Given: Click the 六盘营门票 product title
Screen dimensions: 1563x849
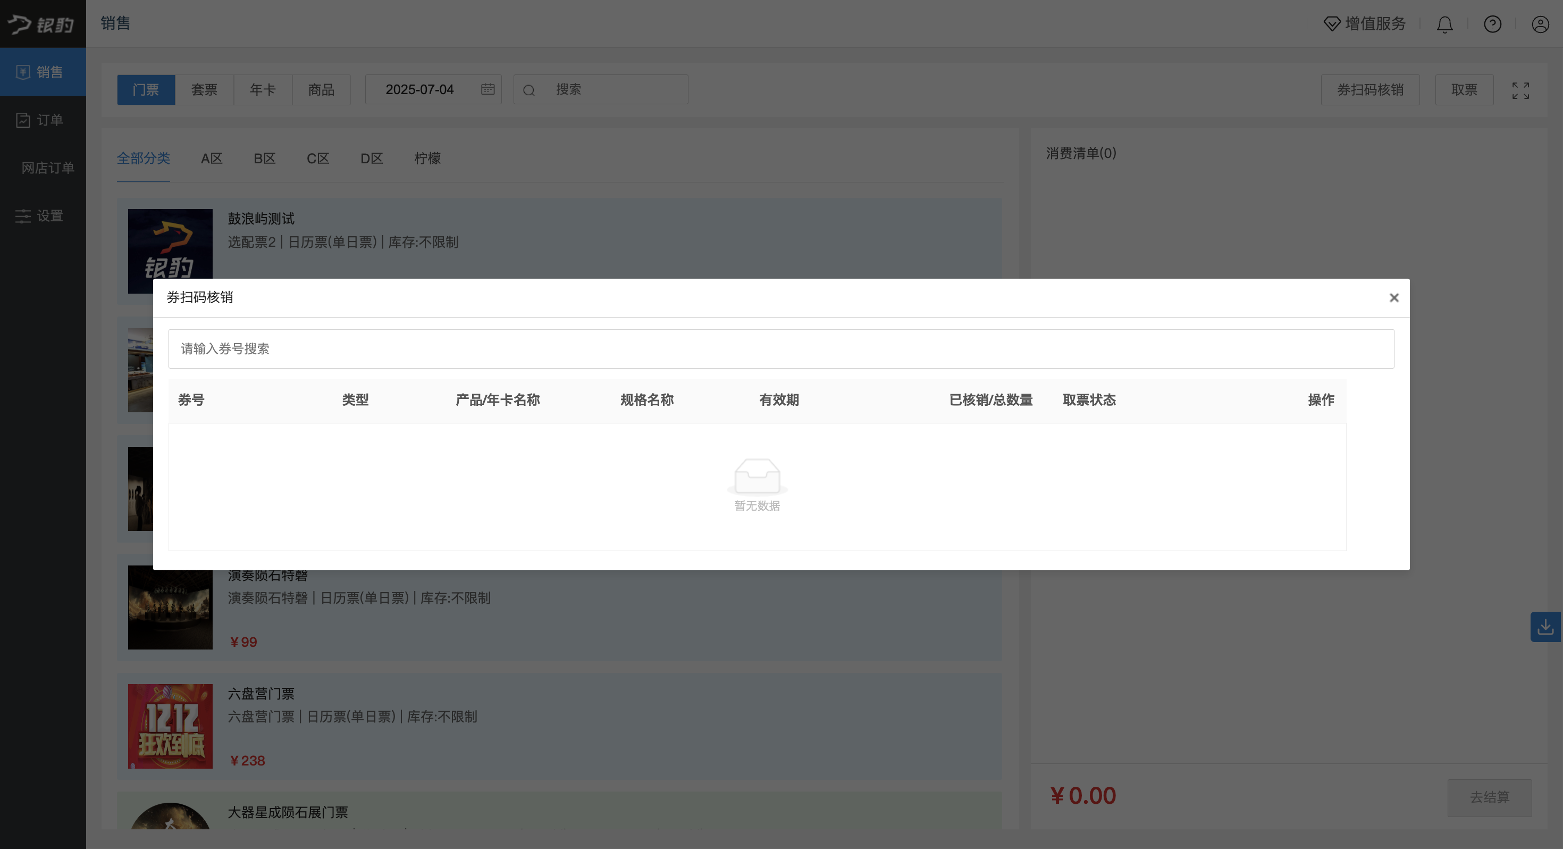Looking at the screenshot, I should tap(261, 694).
